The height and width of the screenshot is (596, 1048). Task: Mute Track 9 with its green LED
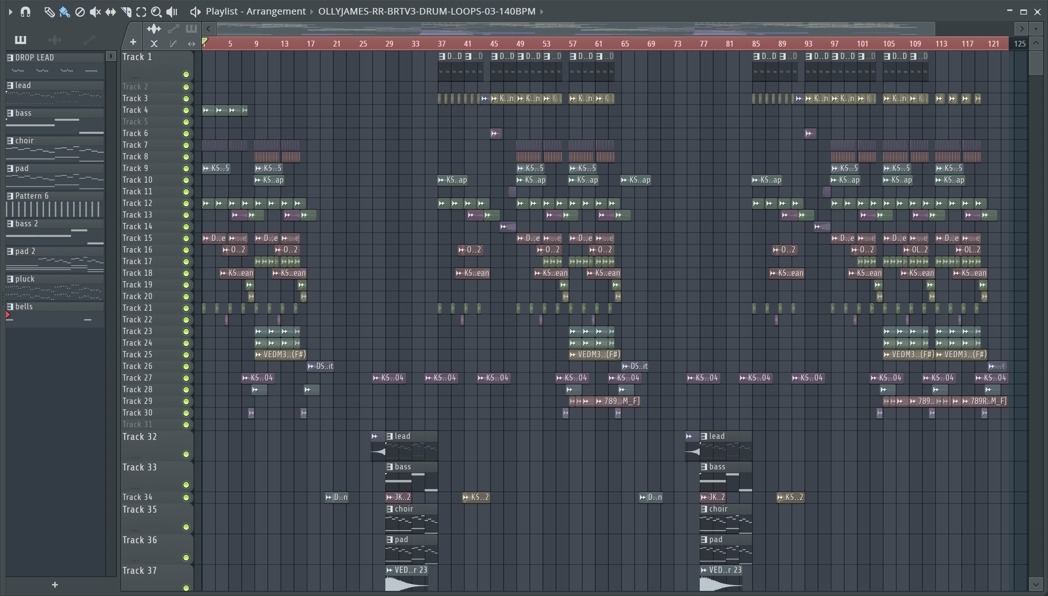[186, 169]
